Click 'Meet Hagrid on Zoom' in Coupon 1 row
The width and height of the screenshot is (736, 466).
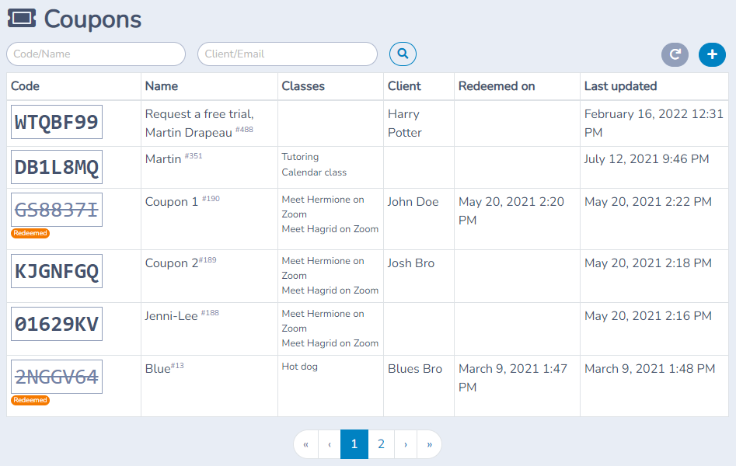pos(330,229)
